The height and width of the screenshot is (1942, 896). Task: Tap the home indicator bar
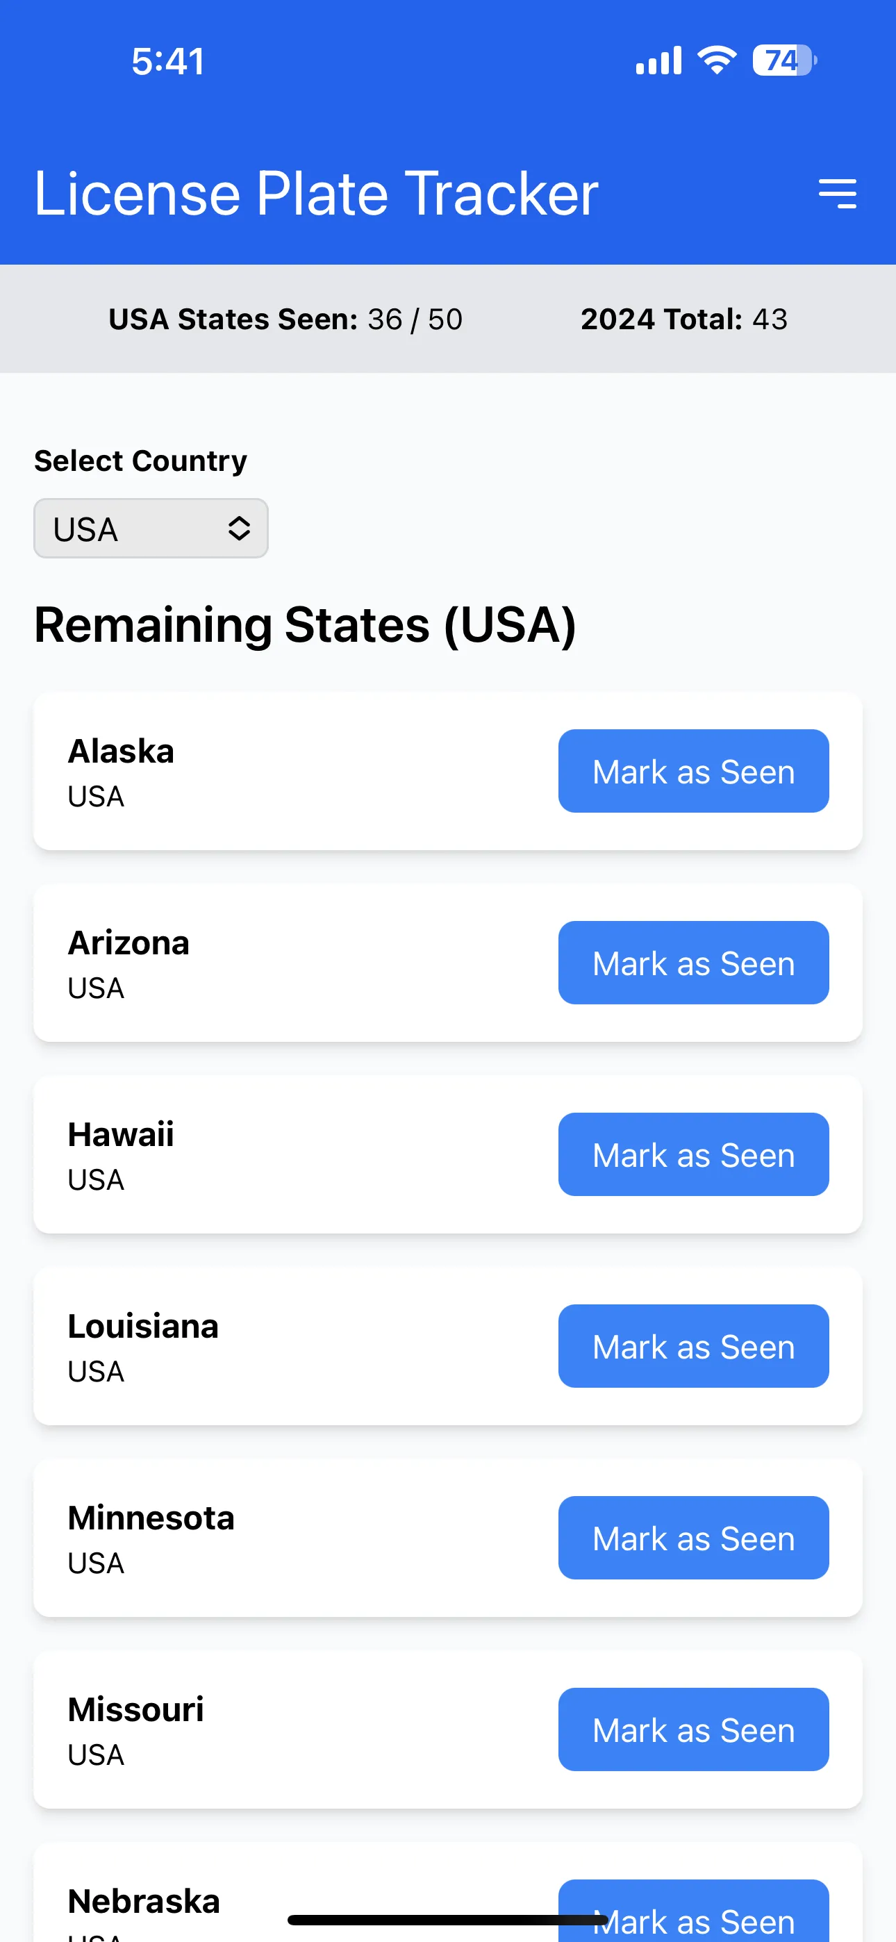tap(447, 1919)
